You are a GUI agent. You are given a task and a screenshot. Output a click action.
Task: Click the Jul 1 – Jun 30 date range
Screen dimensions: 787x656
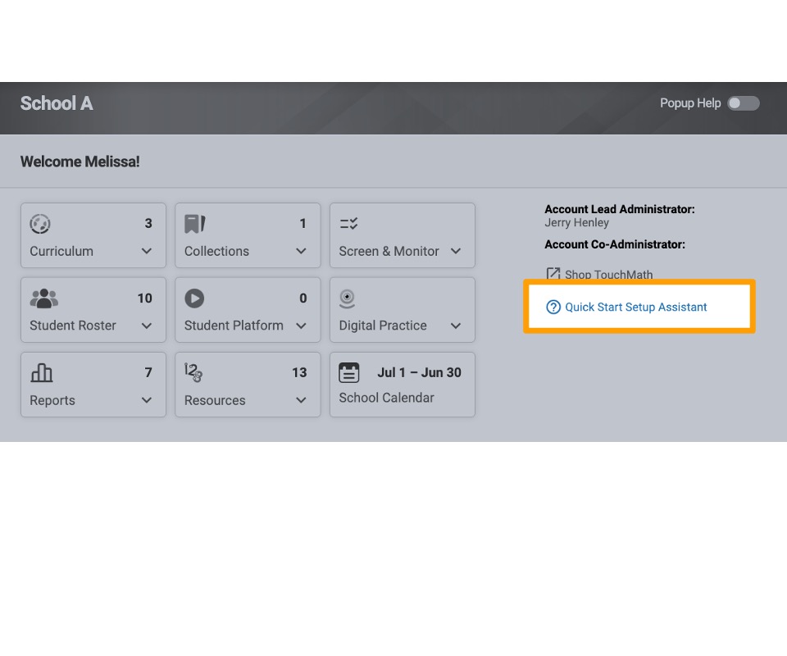419,372
